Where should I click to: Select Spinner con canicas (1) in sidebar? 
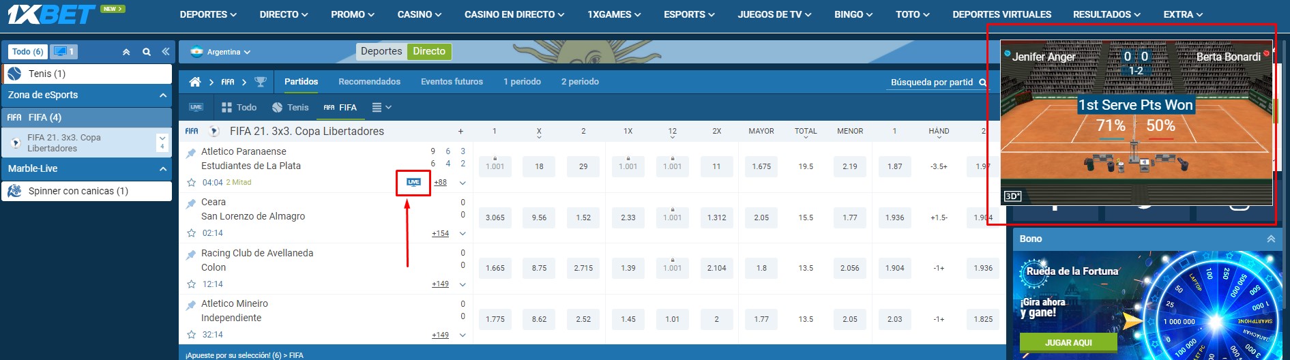point(87,191)
